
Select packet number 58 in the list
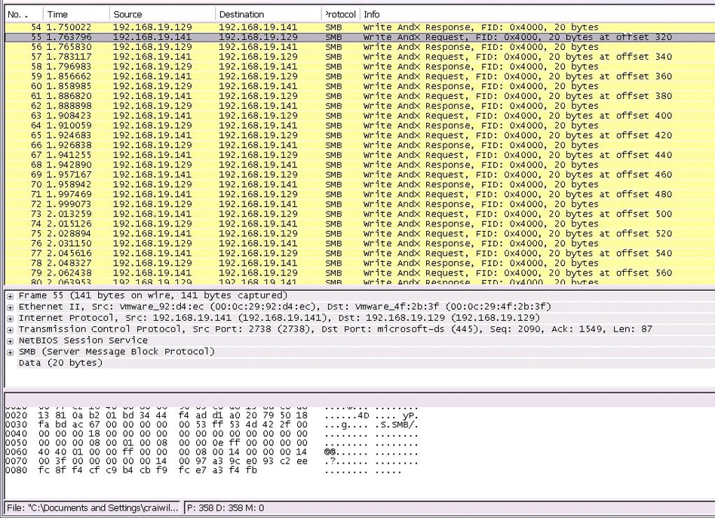click(x=360, y=66)
